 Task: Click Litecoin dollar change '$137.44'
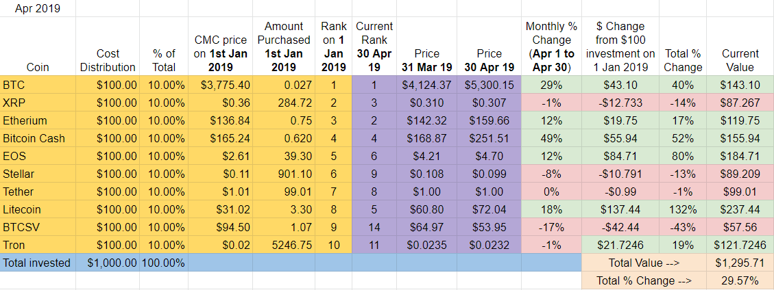620,209
